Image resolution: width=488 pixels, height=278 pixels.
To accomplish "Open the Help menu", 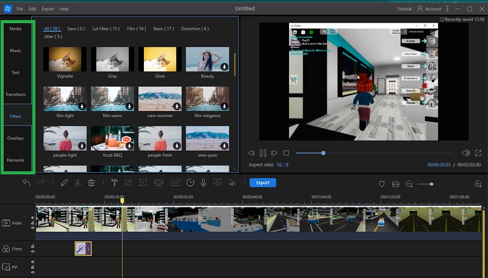I will coord(64,9).
